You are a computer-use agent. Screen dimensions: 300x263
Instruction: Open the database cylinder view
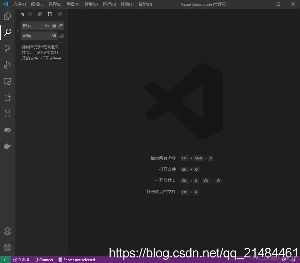click(7, 114)
